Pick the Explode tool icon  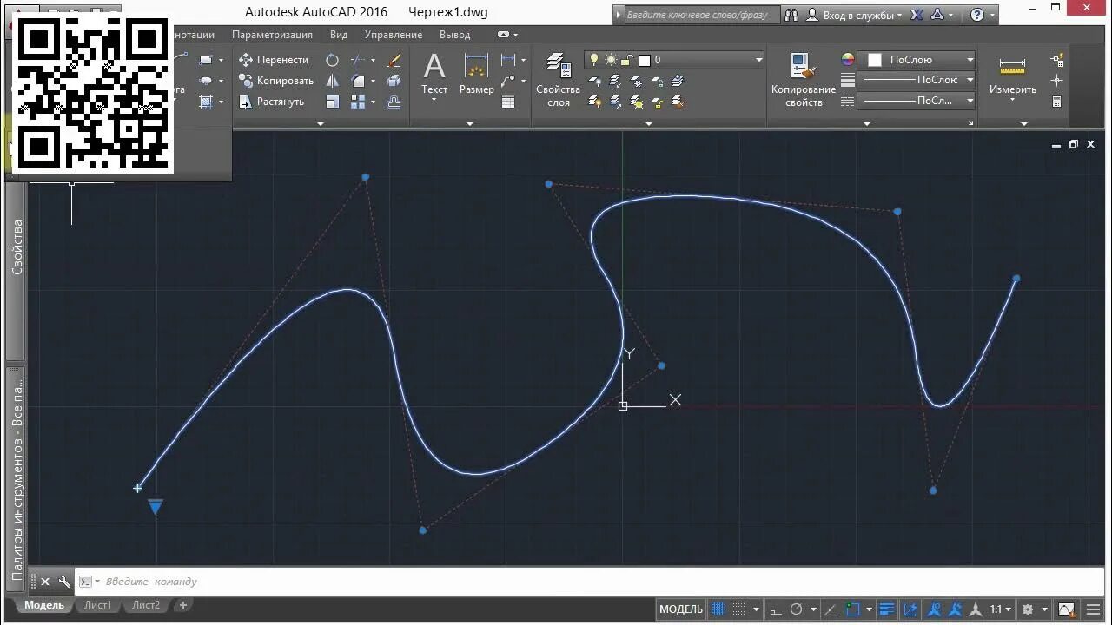tap(394, 81)
